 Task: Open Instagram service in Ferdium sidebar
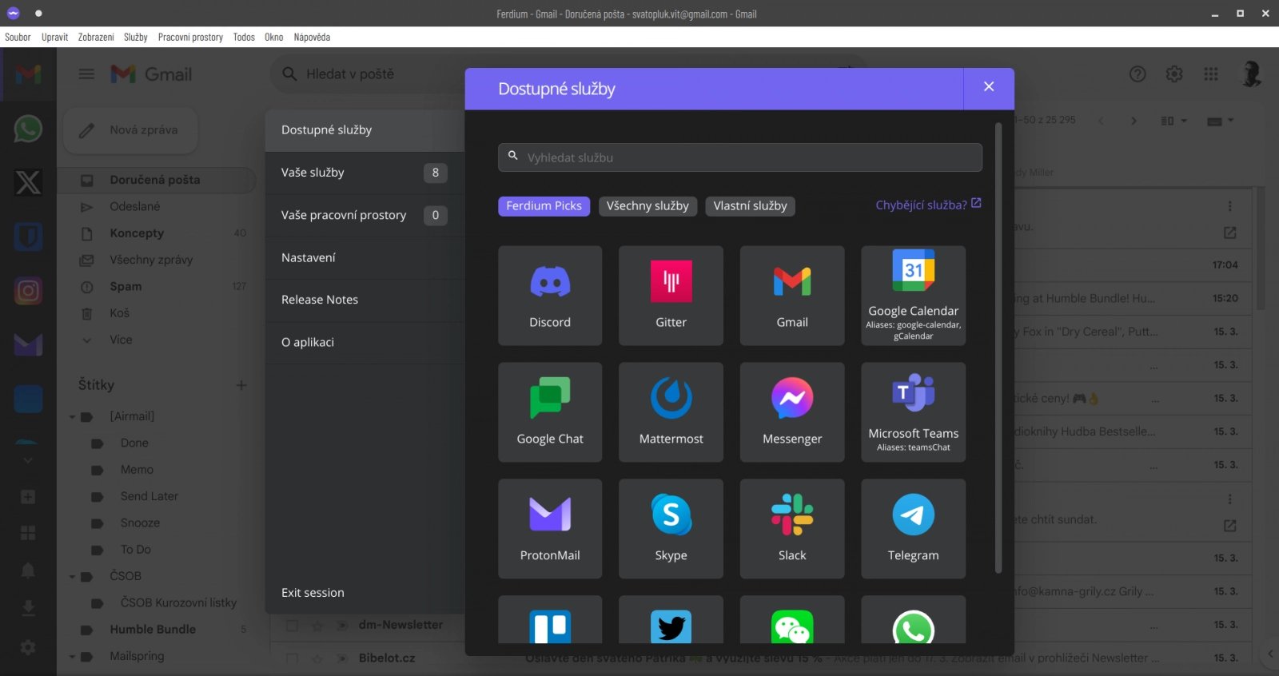28,291
